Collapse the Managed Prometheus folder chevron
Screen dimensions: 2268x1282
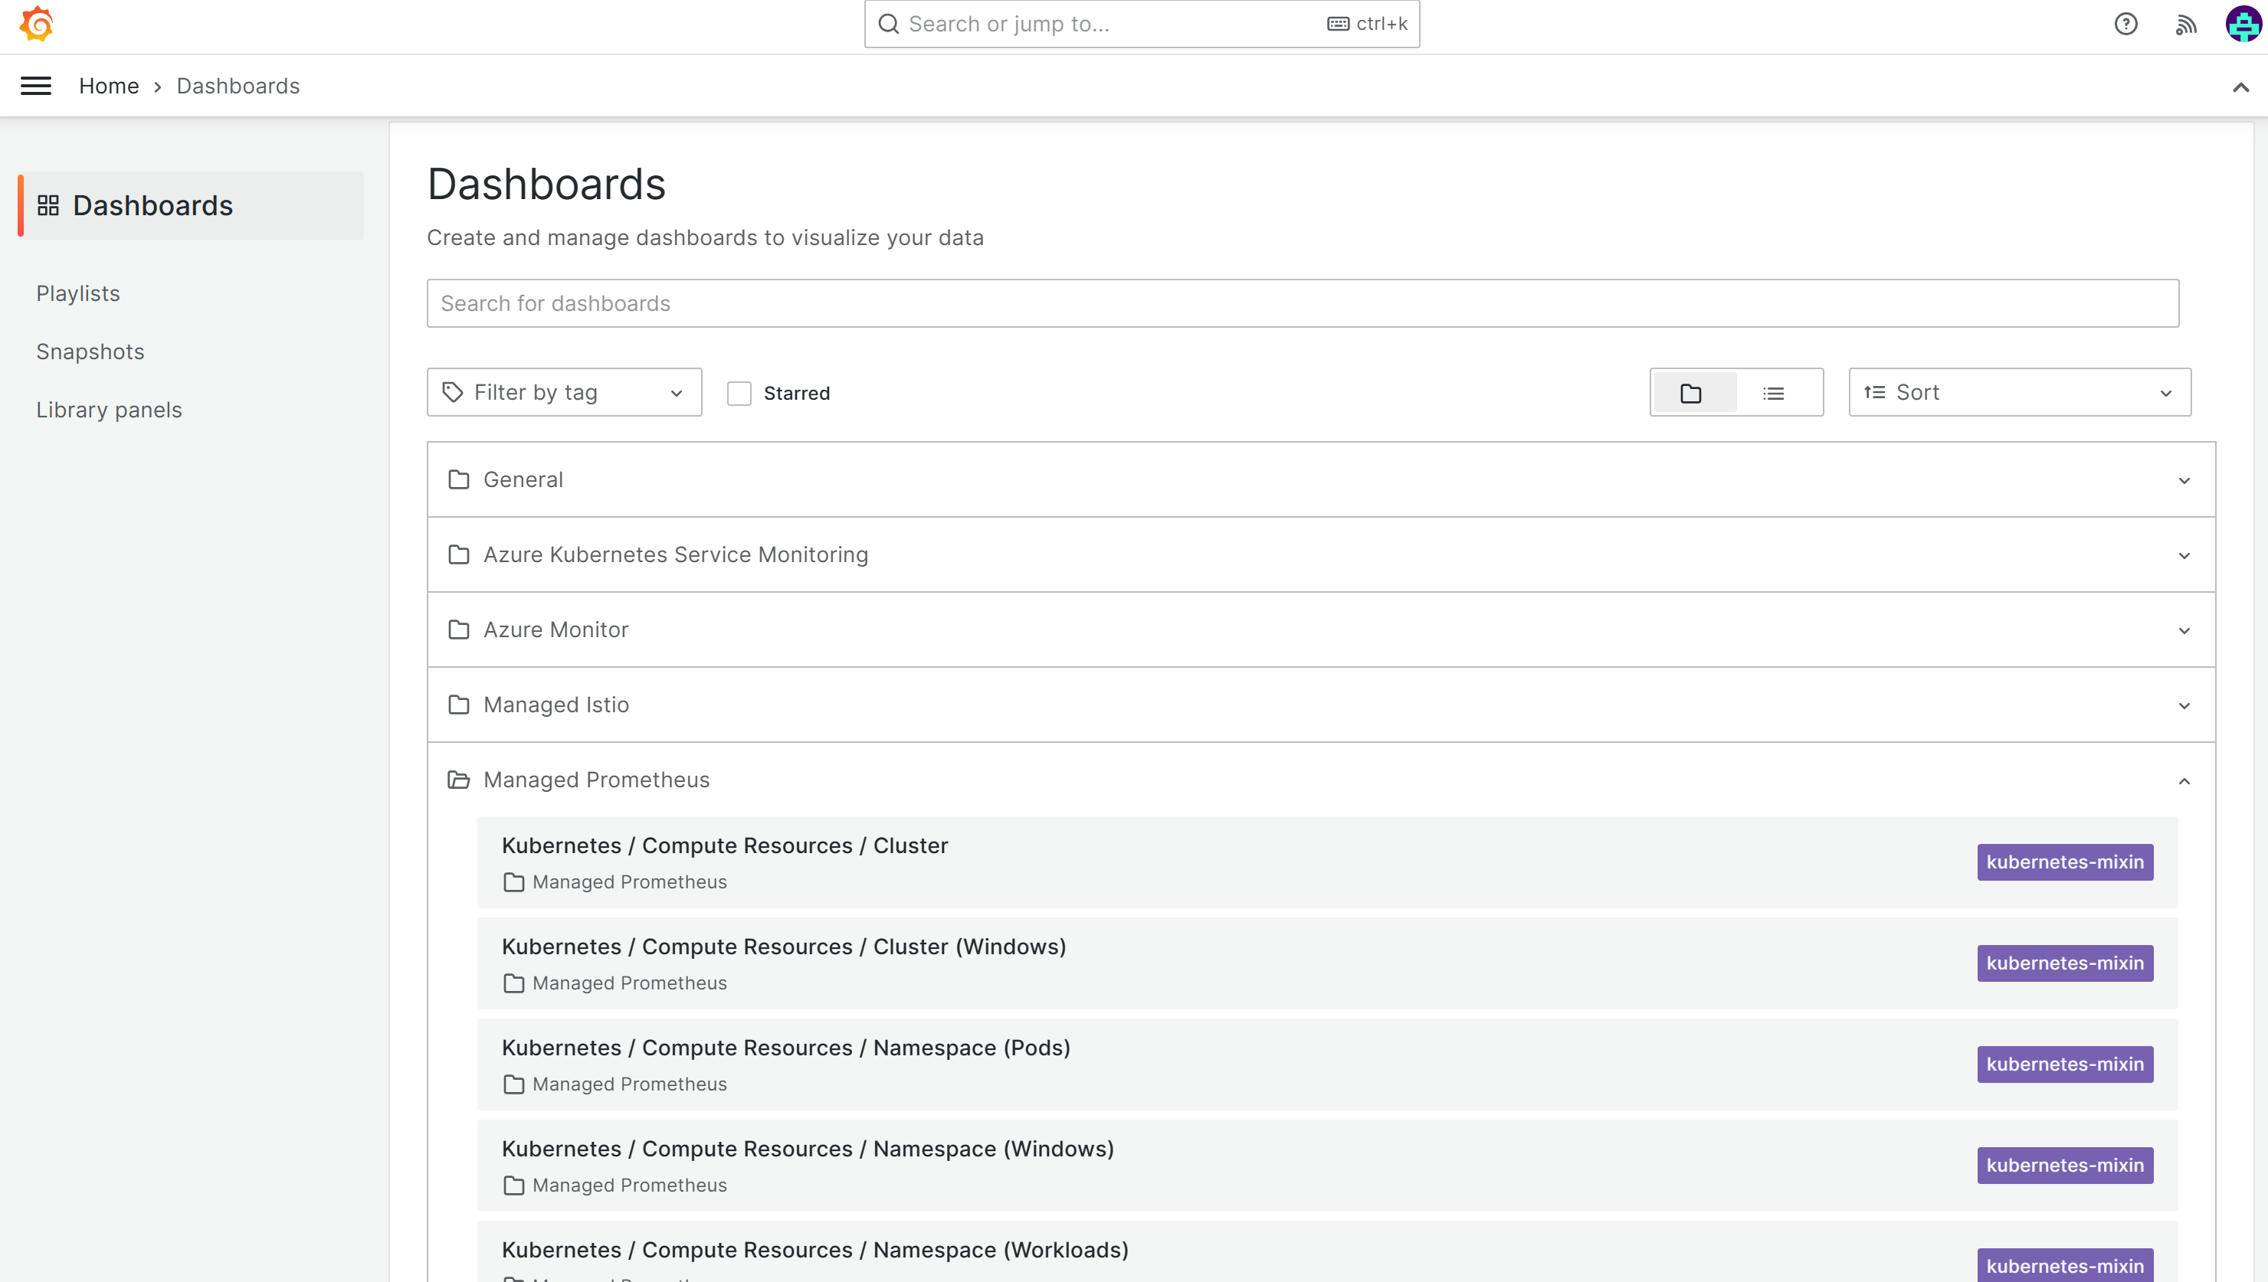[x=2184, y=781]
